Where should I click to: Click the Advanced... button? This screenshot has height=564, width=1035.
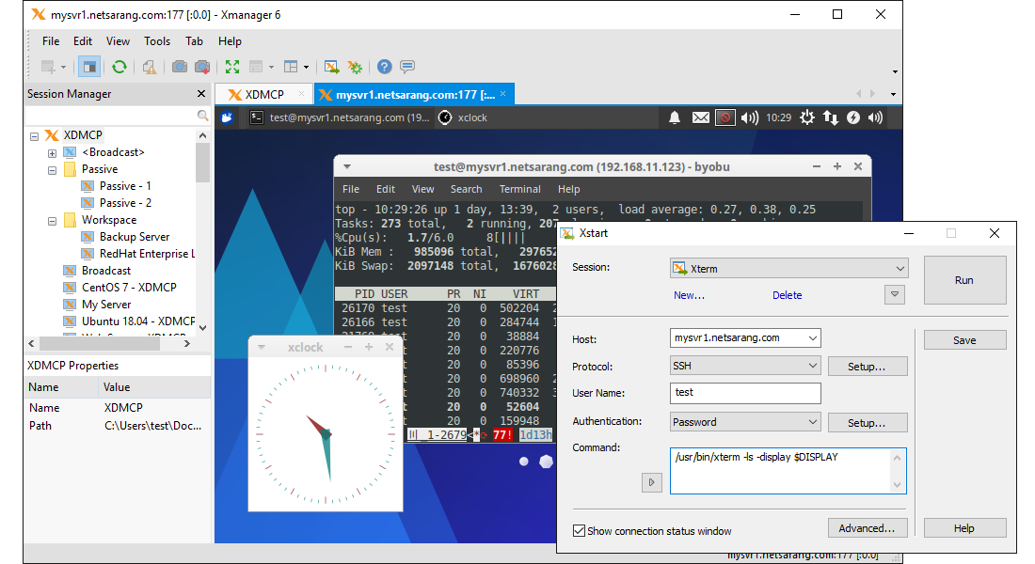[868, 527]
